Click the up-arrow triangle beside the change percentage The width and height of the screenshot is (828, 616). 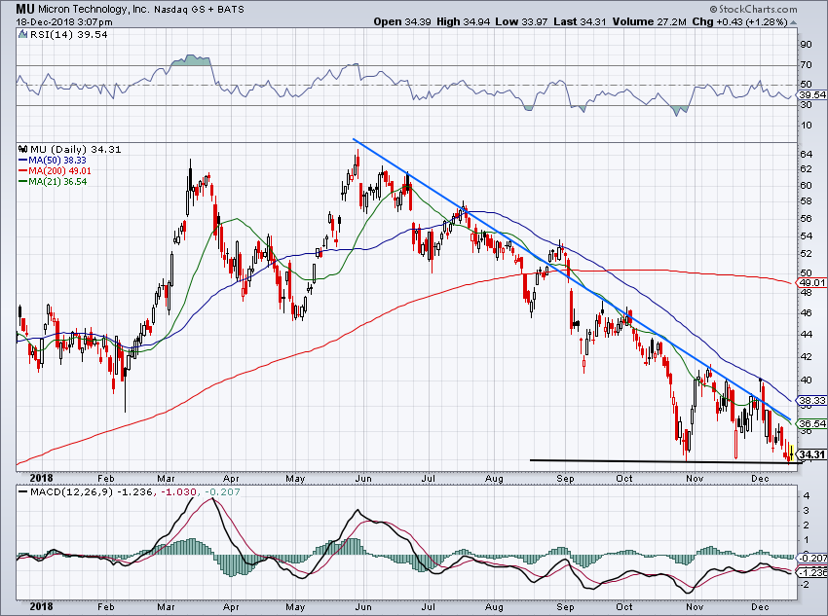pos(793,22)
